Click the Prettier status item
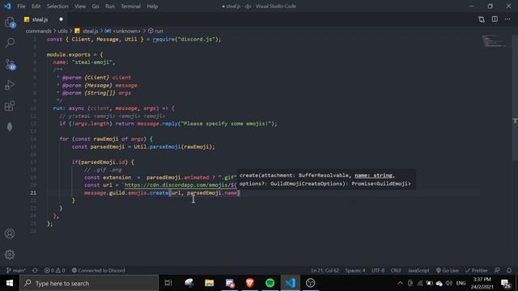518x291 pixels. (x=477, y=270)
